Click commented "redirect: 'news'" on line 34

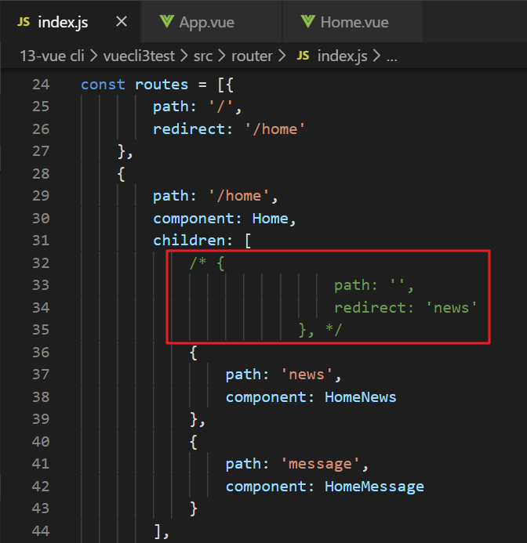tap(405, 307)
